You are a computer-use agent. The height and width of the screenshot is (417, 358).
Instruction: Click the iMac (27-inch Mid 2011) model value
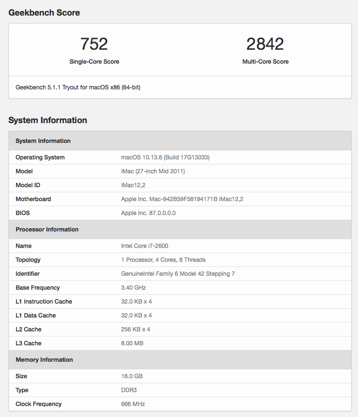tap(153, 171)
